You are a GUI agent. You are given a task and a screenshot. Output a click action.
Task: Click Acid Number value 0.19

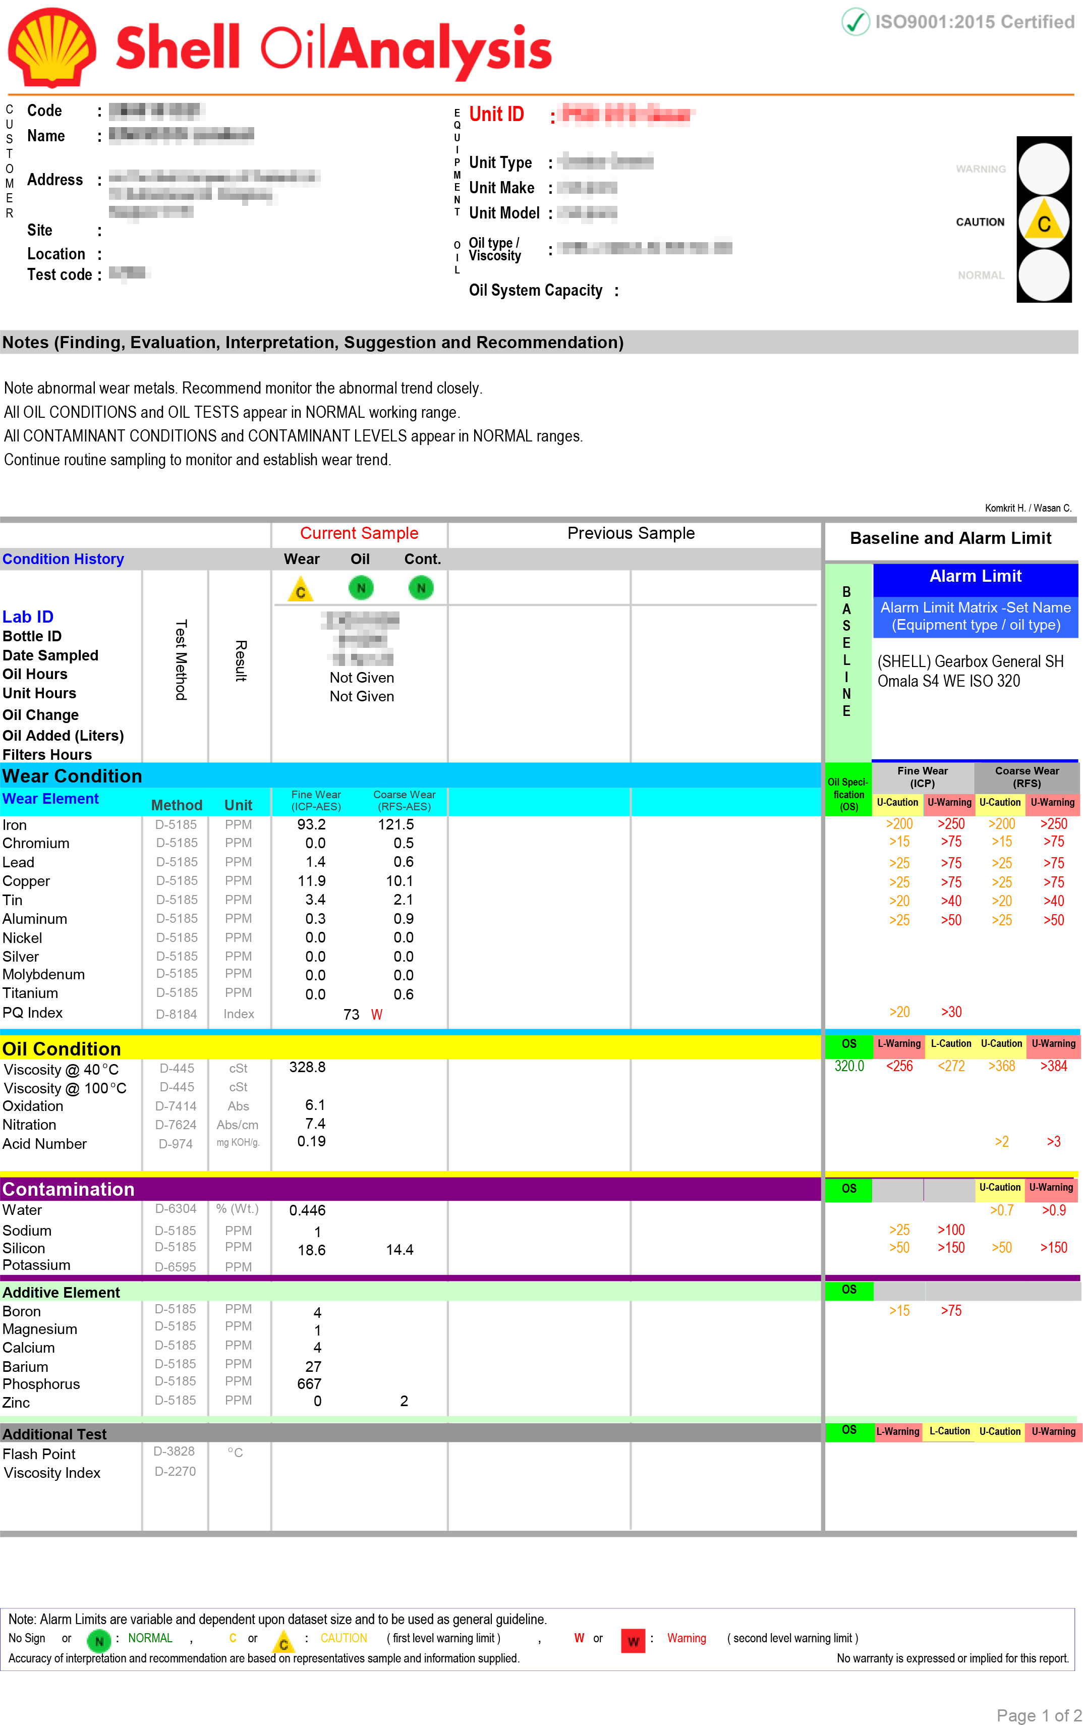click(x=312, y=1141)
